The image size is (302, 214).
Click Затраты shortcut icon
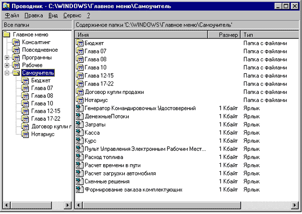pos(80,125)
